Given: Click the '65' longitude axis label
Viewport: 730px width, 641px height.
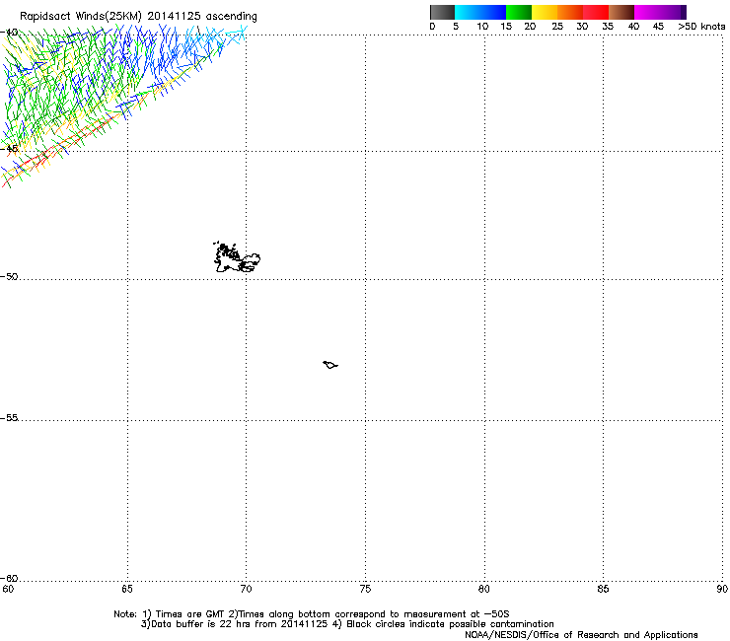Looking at the screenshot, I should click(127, 590).
